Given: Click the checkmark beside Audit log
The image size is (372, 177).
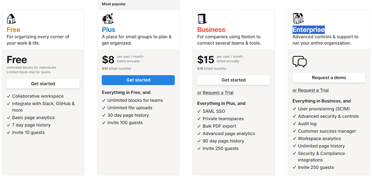Looking at the screenshot, I should tap(294, 124).
